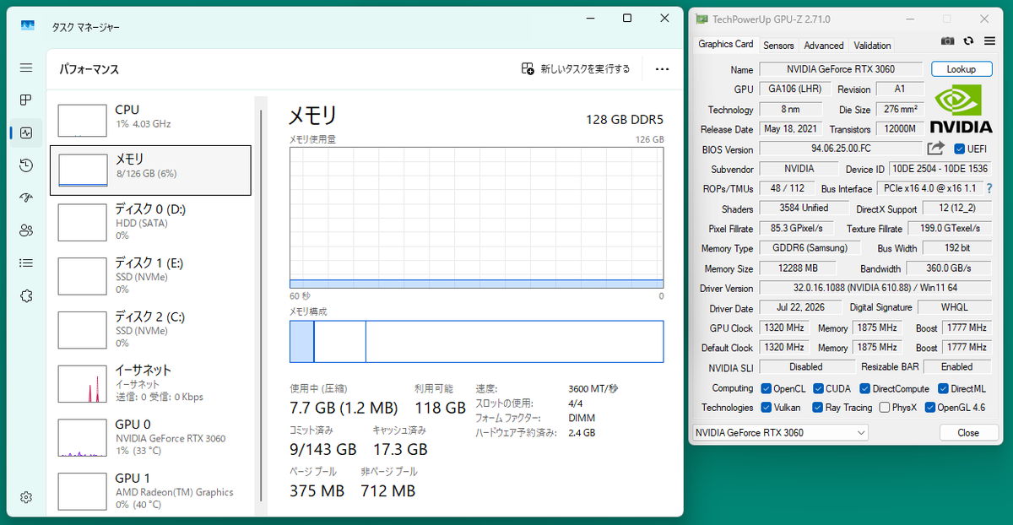
Task: Switch to Graphics Card tab
Action: 725,44
